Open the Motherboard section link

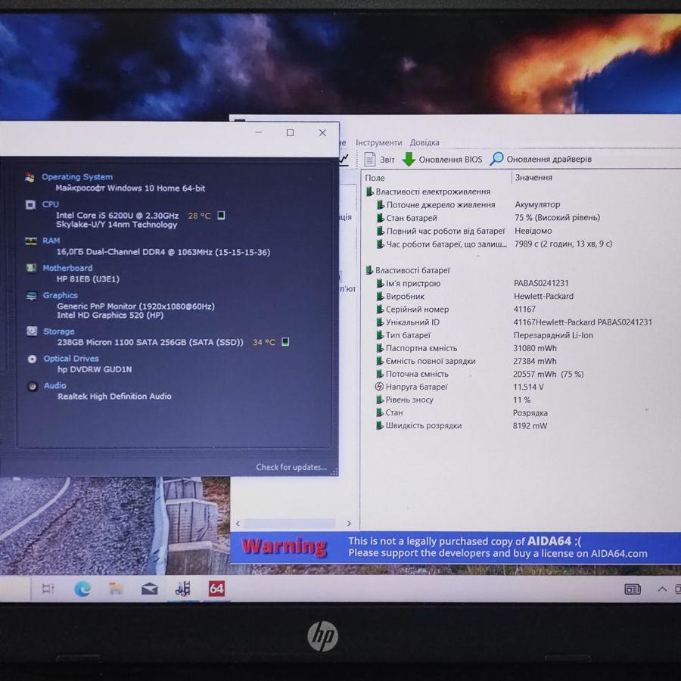[67, 268]
